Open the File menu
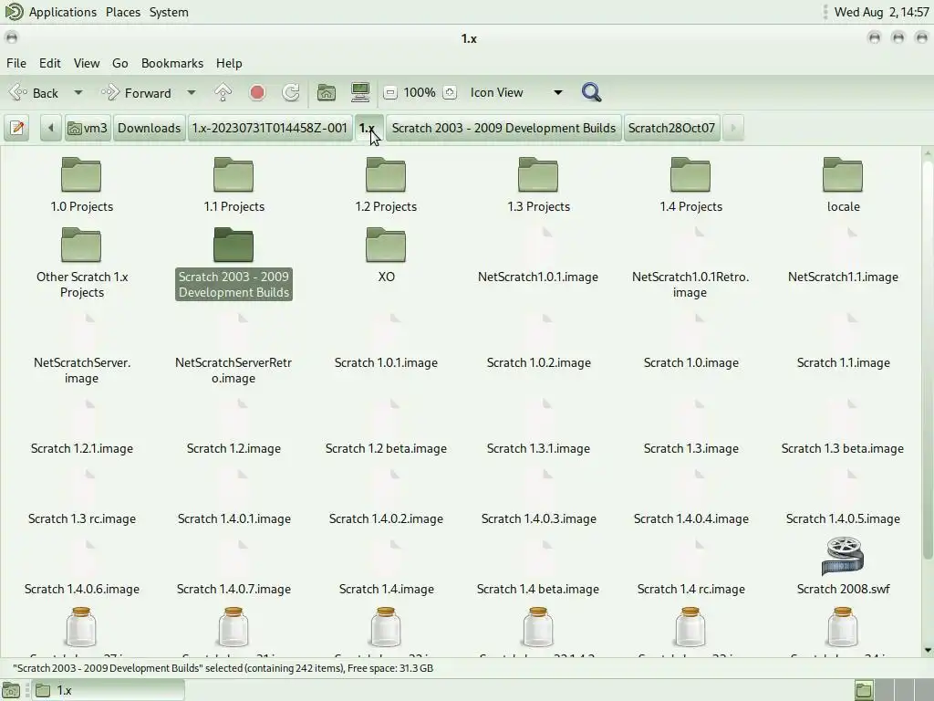This screenshot has width=934, height=701. 16,63
